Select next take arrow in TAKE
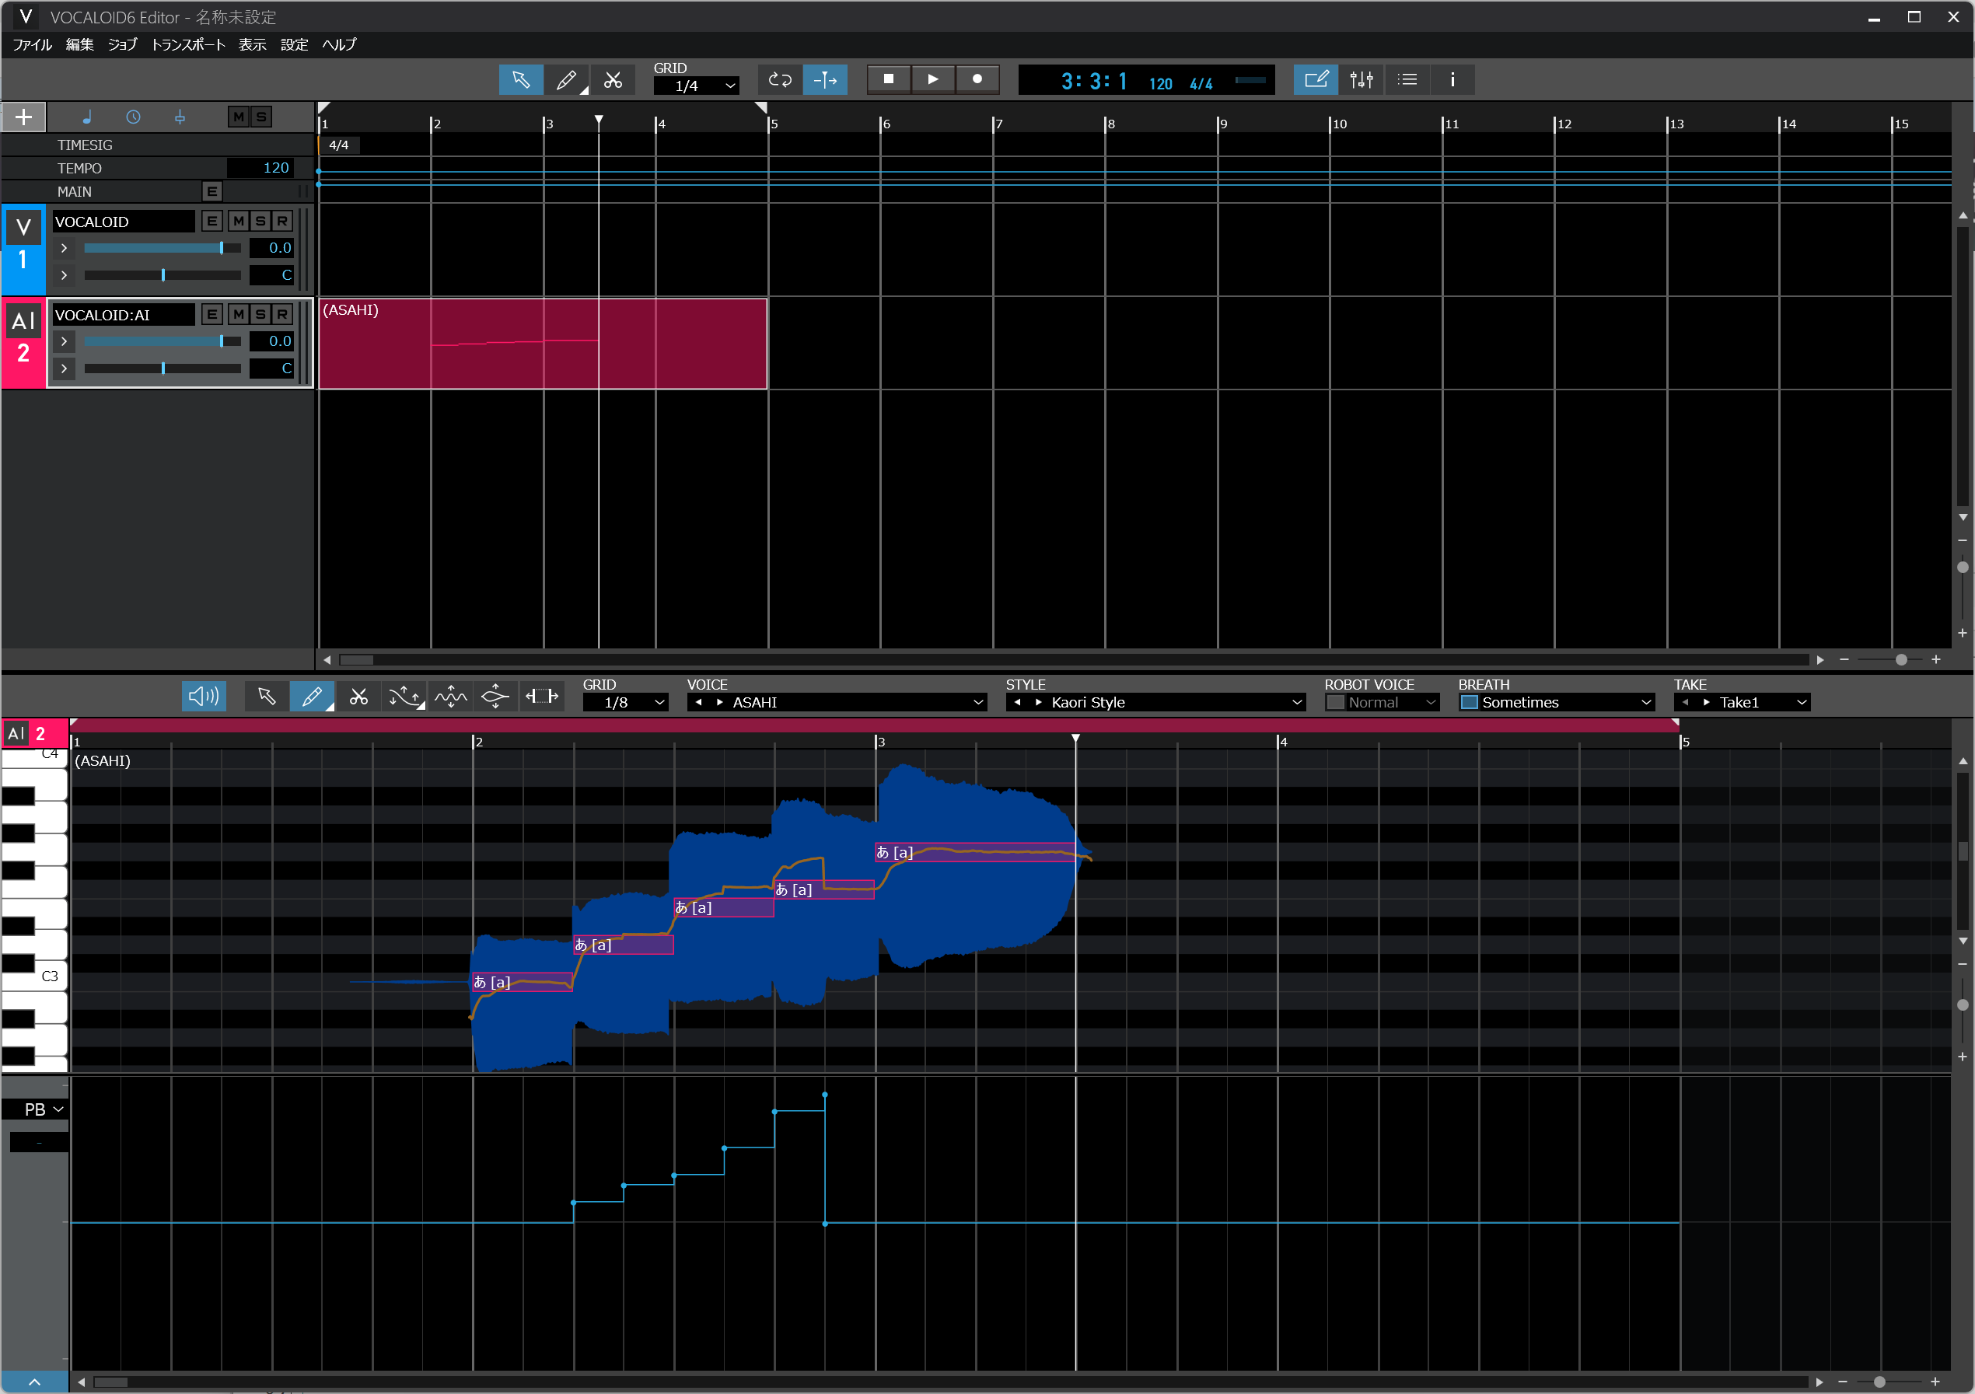The image size is (1975, 1394). [x=1707, y=703]
